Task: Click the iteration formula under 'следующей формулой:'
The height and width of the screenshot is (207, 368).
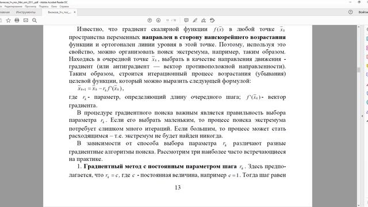Action: pos(101,89)
